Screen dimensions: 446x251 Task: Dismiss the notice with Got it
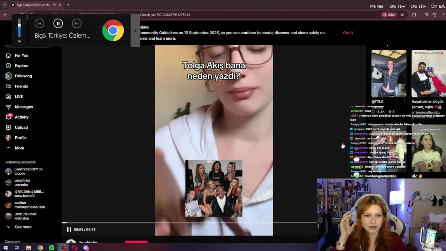click(348, 33)
